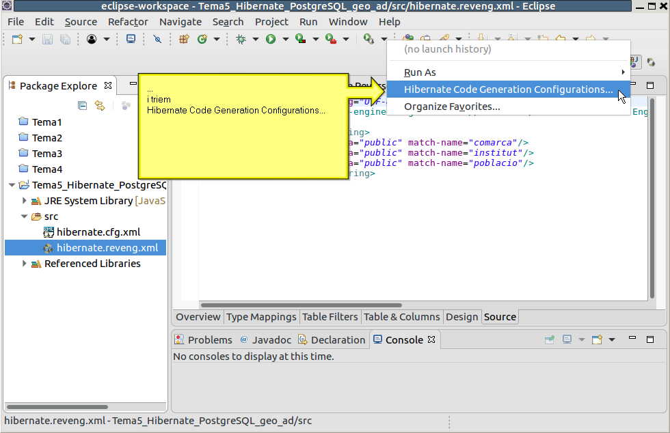The height and width of the screenshot is (433, 670).
Task: Open the black-circle person icon dropdown arrow
Action: click(x=107, y=40)
